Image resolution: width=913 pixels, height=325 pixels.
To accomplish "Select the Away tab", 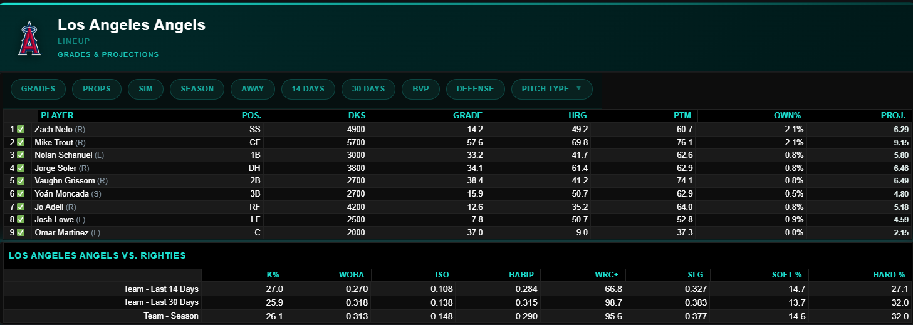I will tap(253, 89).
